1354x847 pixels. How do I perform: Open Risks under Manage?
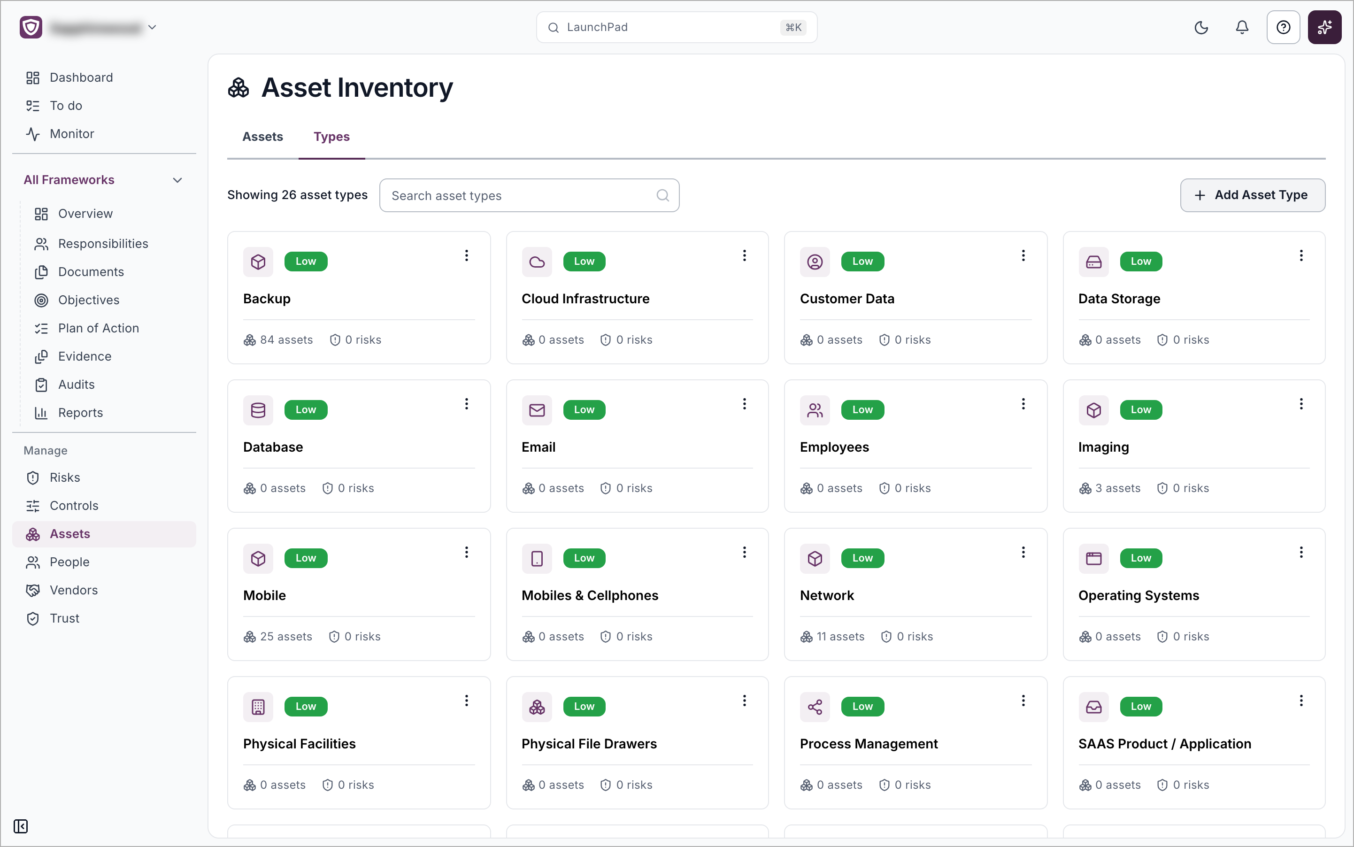click(104, 478)
